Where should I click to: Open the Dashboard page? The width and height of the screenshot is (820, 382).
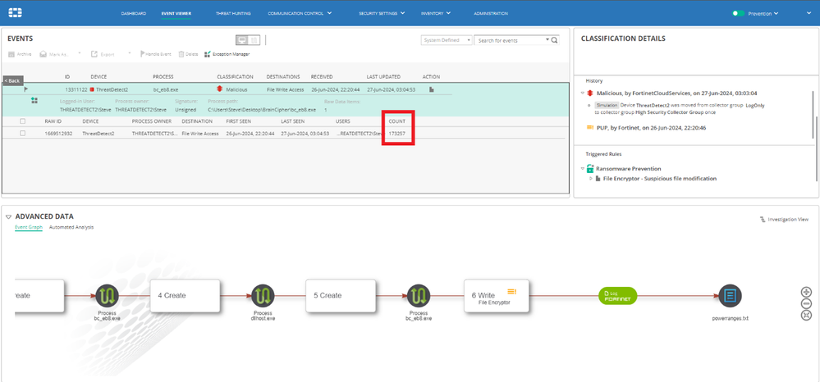(x=133, y=13)
